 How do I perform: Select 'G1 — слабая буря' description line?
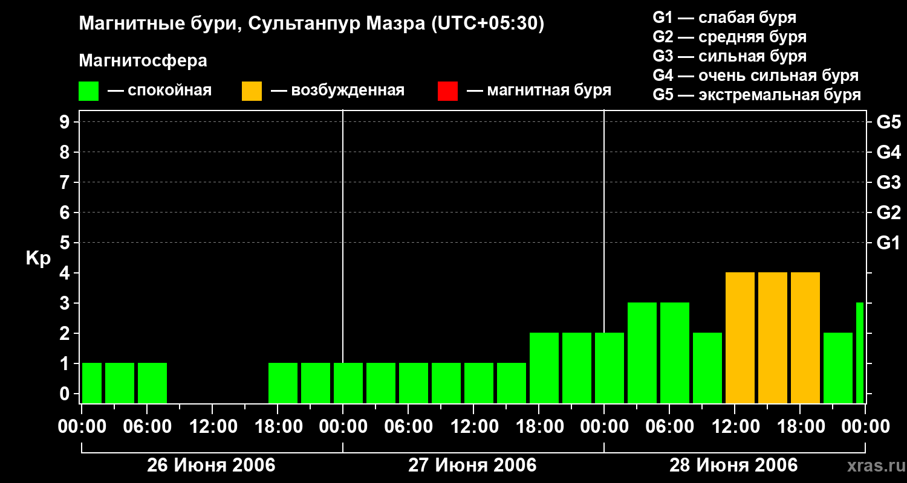point(724,18)
